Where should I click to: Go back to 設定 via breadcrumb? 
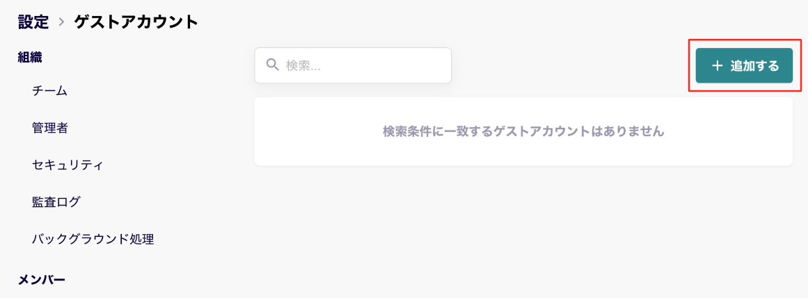tap(33, 22)
